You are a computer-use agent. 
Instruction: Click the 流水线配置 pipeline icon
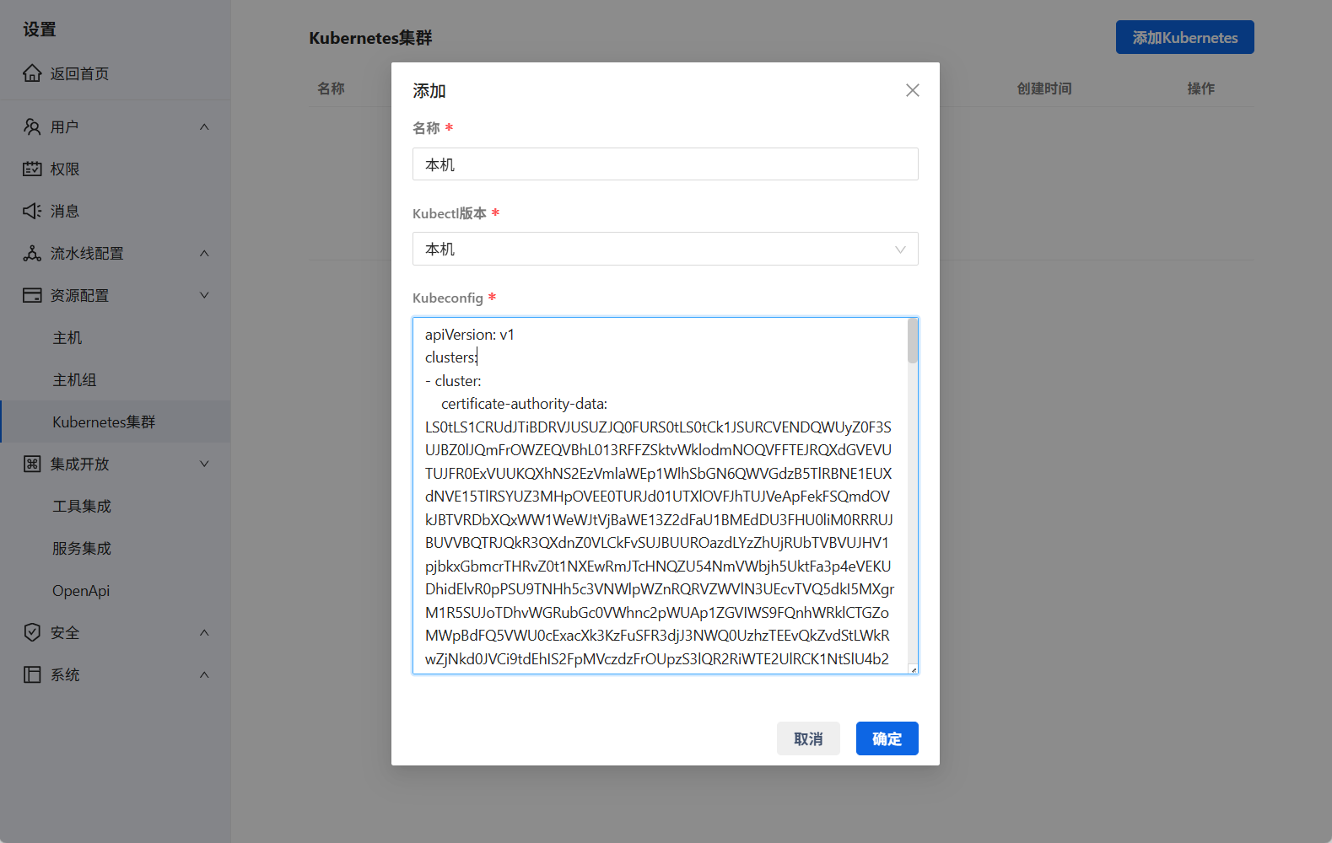coord(32,253)
